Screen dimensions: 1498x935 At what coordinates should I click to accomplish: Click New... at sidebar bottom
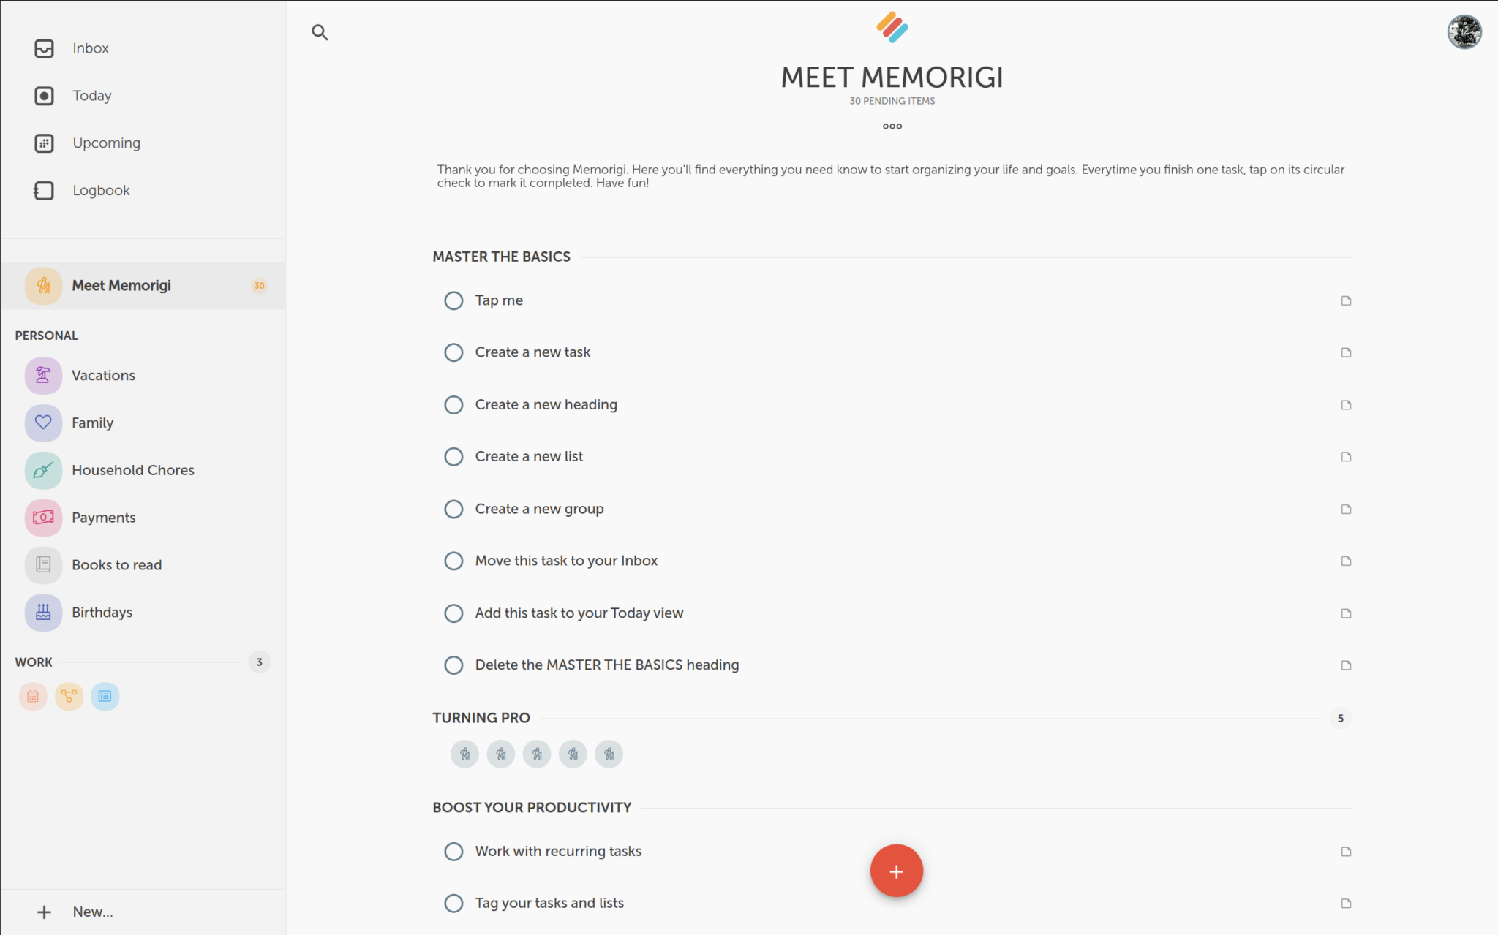point(92,912)
